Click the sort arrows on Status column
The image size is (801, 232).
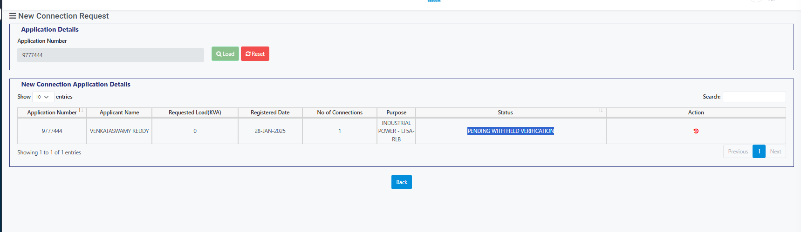click(600, 111)
